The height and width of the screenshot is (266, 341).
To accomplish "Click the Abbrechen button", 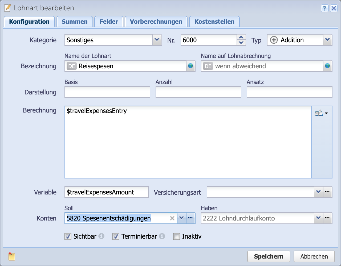I will tap(314, 256).
